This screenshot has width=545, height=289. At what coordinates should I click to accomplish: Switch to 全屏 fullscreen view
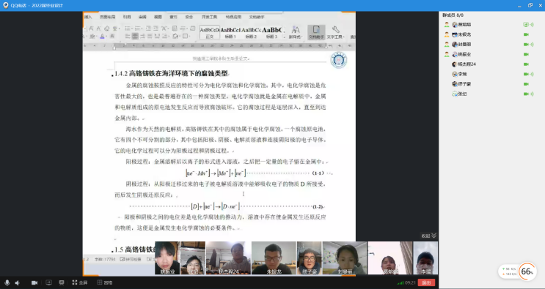coord(80,282)
